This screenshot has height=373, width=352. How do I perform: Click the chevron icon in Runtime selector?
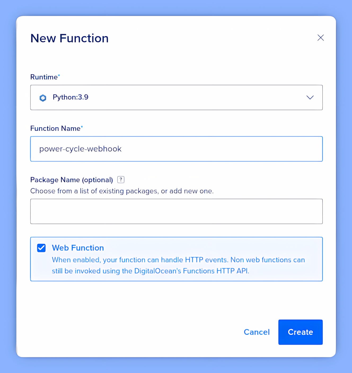(x=310, y=97)
